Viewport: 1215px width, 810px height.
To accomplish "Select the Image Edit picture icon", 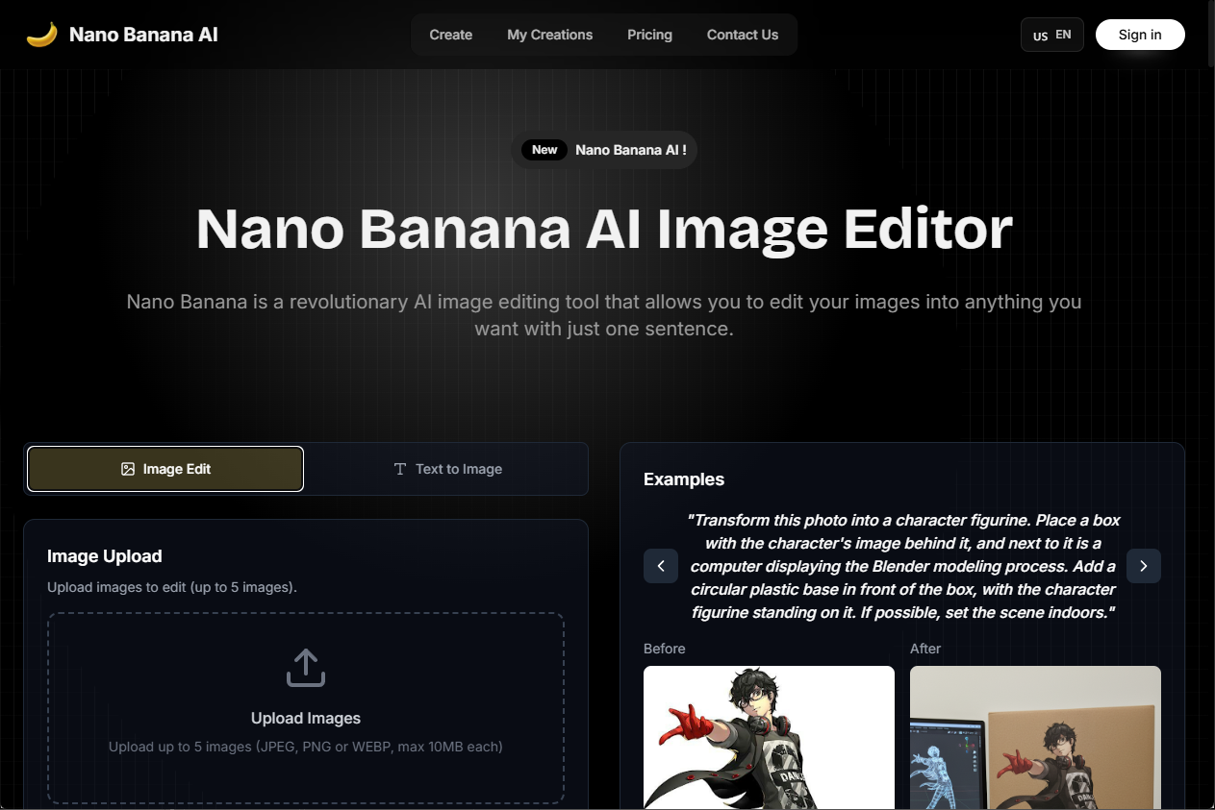I will 127,469.
